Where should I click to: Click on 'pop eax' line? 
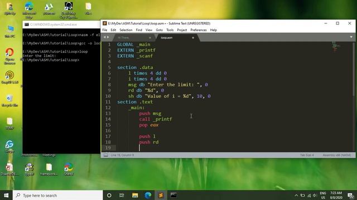pos(149,125)
